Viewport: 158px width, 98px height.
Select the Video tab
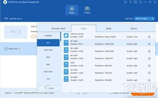pyautogui.click(x=84, y=29)
